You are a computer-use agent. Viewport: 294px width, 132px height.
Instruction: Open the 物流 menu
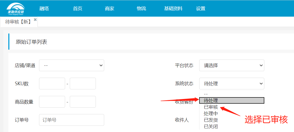tap(141, 9)
